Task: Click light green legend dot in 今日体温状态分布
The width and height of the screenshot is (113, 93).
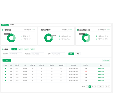Action: pyautogui.click(x=59, y=39)
